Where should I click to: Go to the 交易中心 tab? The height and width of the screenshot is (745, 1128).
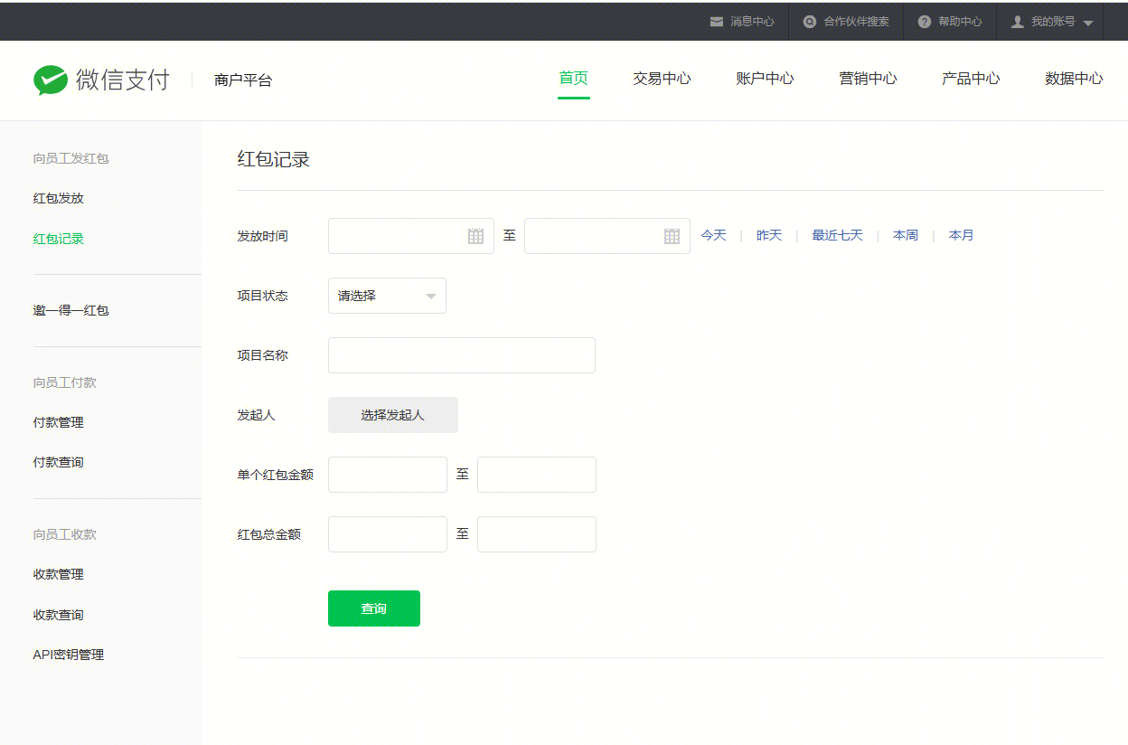[x=662, y=79]
